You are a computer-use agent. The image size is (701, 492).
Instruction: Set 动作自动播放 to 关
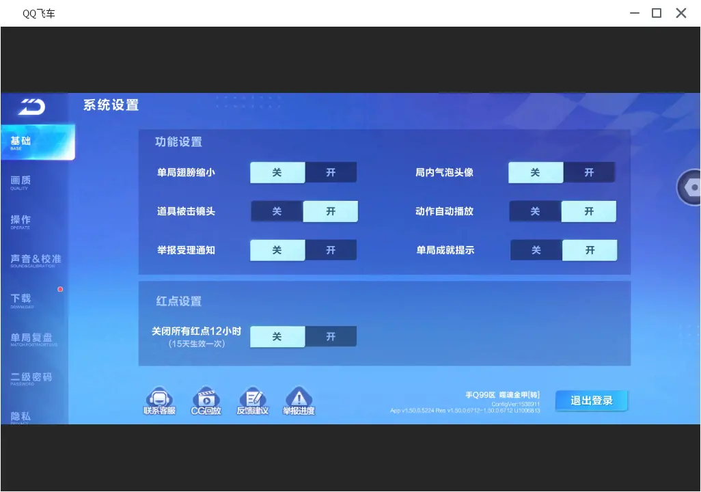point(536,211)
